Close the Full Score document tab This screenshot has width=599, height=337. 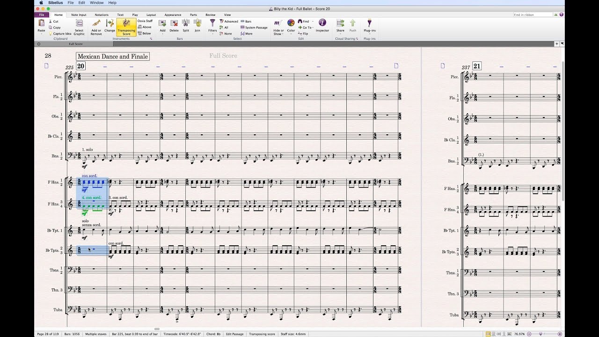click(x=38, y=44)
